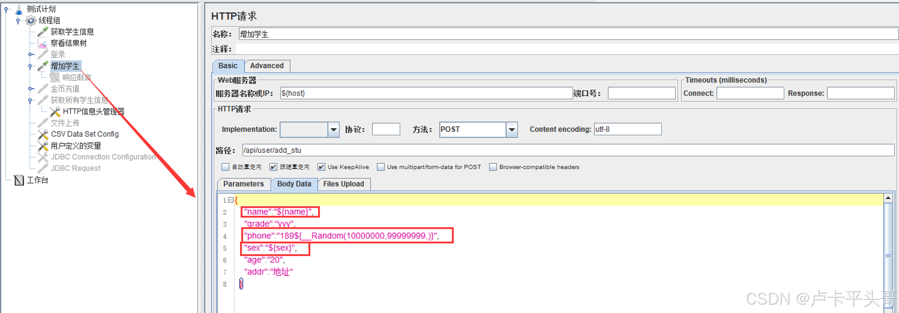Click the 注释 comment field
The image size is (899, 313).
click(567, 49)
